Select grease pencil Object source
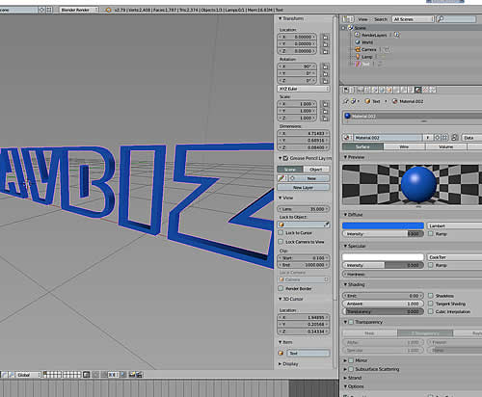The width and height of the screenshot is (482, 397). pos(316,170)
